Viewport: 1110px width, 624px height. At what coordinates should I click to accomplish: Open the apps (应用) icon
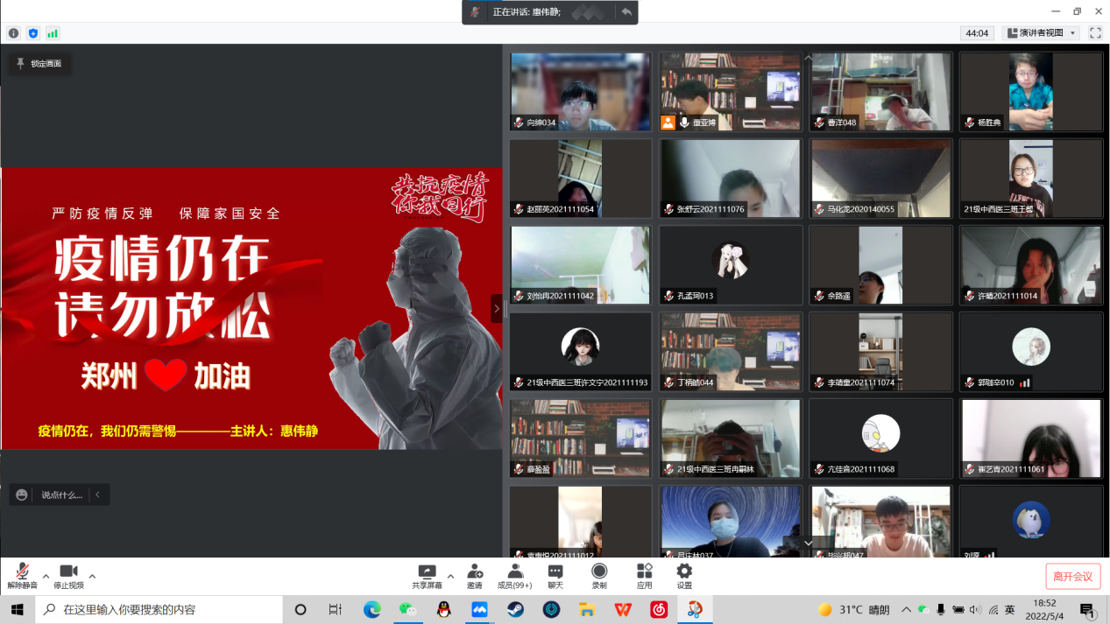pyautogui.click(x=644, y=574)
